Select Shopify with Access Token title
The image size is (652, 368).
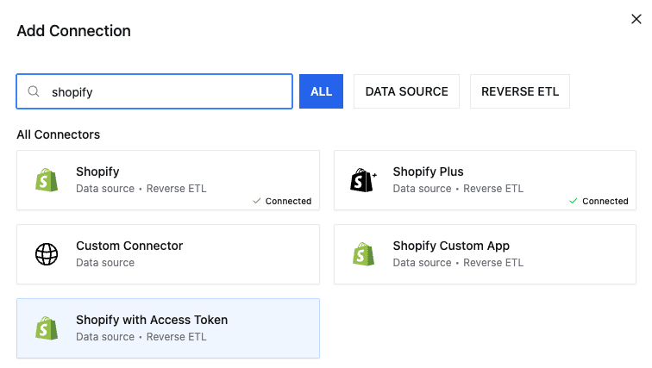152,320
